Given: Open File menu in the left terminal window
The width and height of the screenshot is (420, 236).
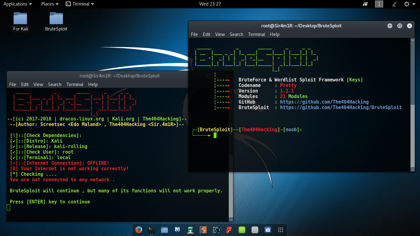Looking at the screenshot, I should point(13,85).
